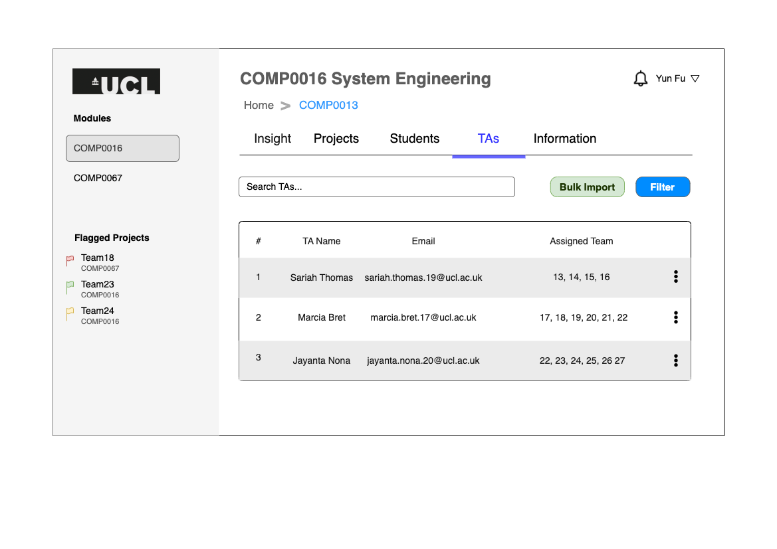Open the Yun Fu user dropdown arrow
The height and width of the screenshot is (549, 777).
click(695, 79)
